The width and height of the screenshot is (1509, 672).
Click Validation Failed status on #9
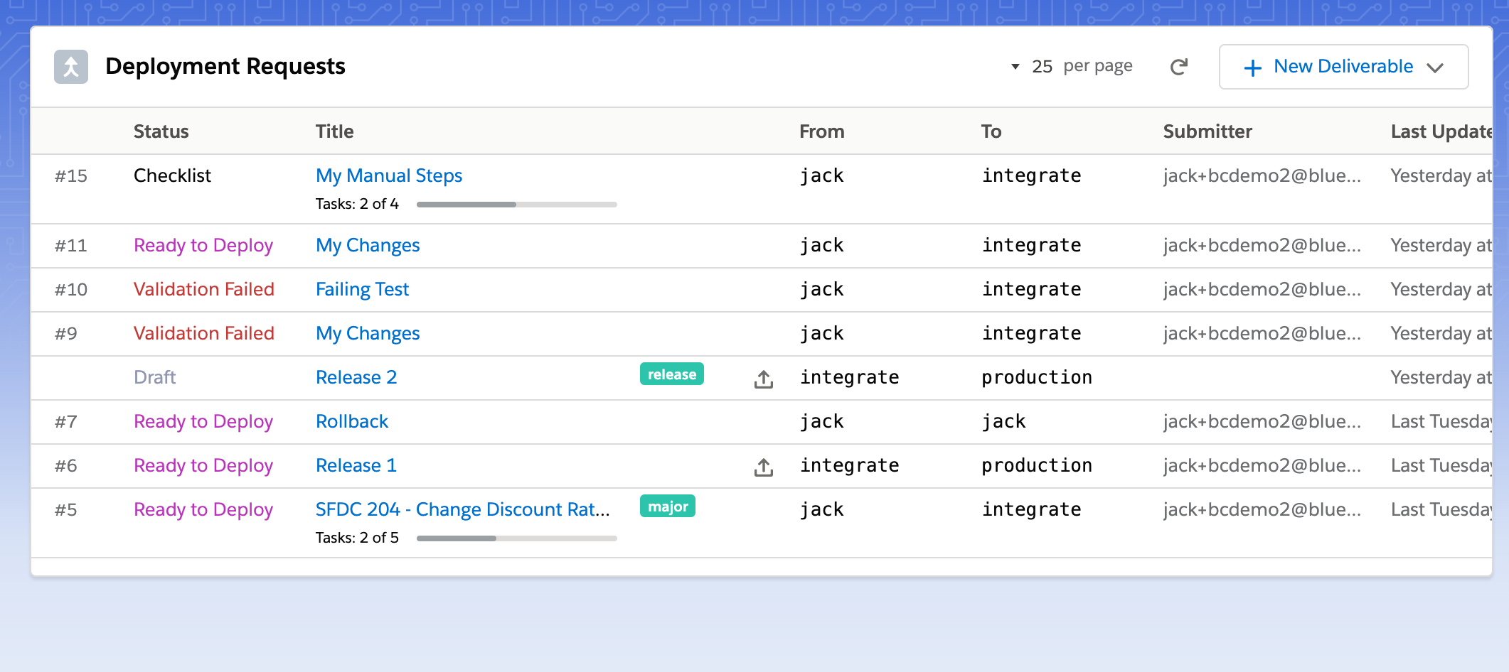coord(204,333)
